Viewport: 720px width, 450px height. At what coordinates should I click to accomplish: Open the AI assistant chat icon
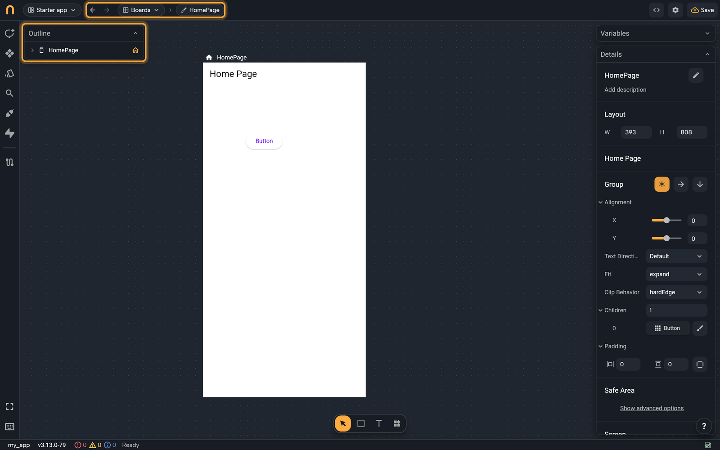[x=9, y=34]
